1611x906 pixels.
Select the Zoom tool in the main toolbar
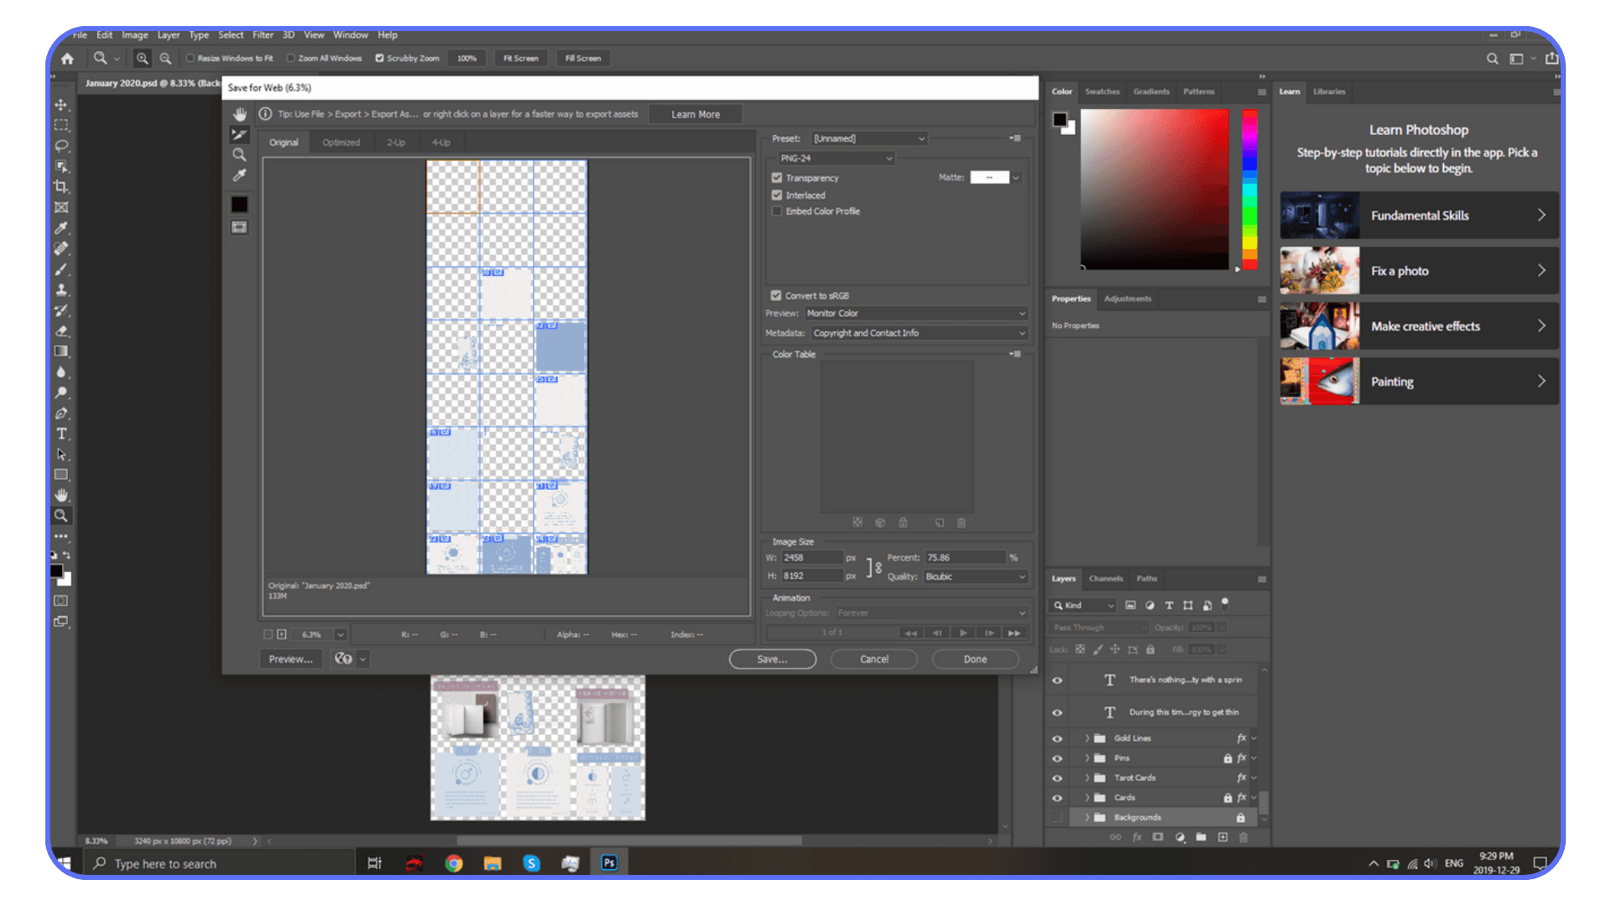pos(61,516)
